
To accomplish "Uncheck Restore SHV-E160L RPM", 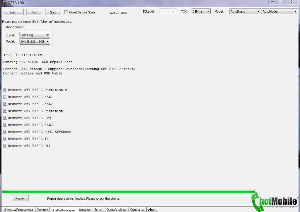I will click(5, 118).
